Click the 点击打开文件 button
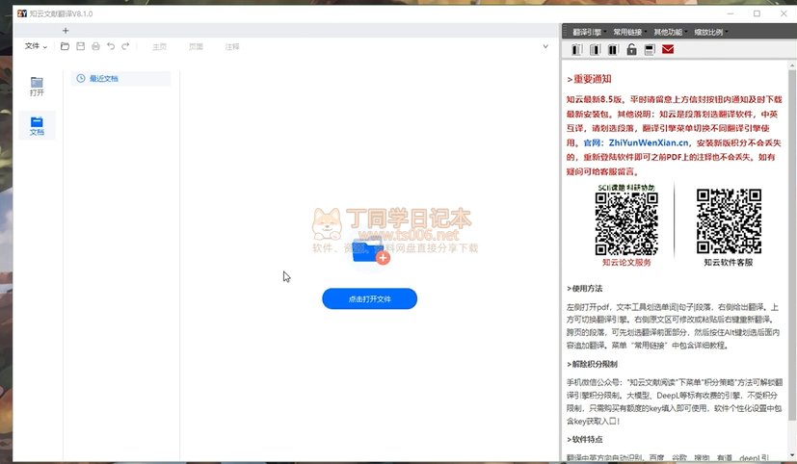 click(369, 298)
